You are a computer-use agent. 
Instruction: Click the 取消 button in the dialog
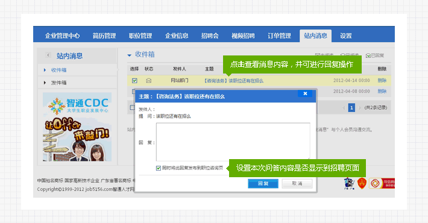point(297,183)
